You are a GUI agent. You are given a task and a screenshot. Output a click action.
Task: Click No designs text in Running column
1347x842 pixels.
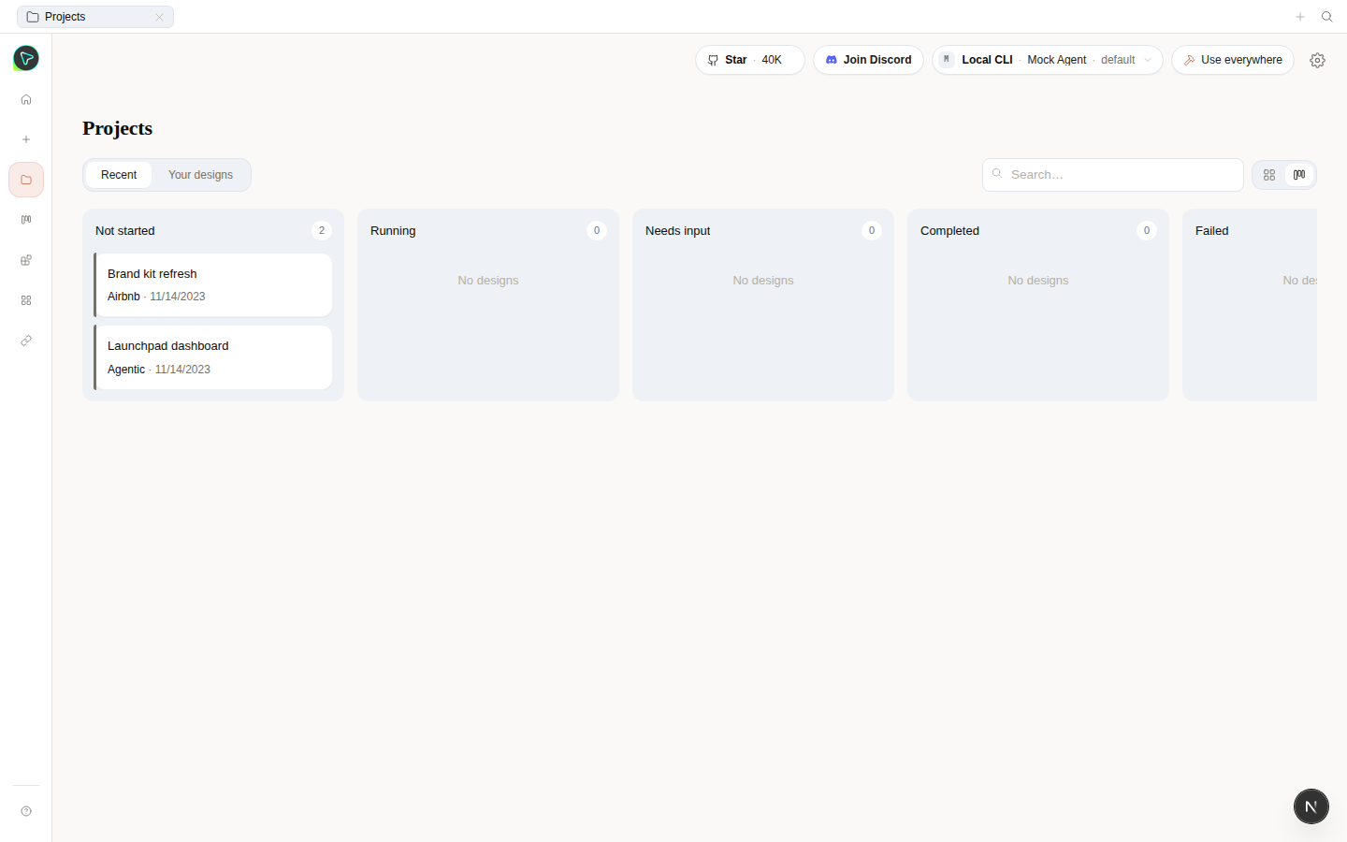(488, 281)
